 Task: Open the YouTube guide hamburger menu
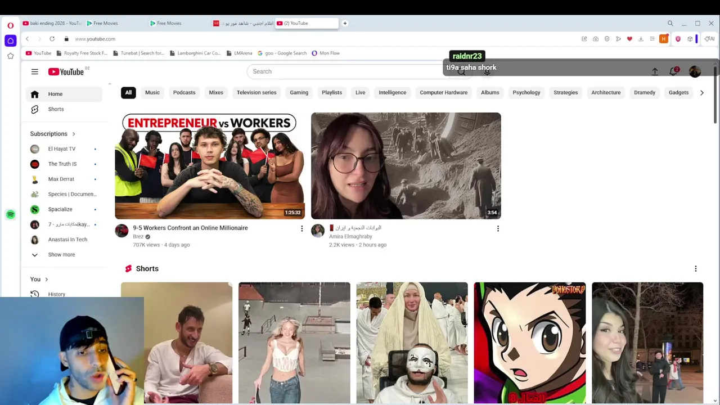pyautogui.click(x=35, y=71)
